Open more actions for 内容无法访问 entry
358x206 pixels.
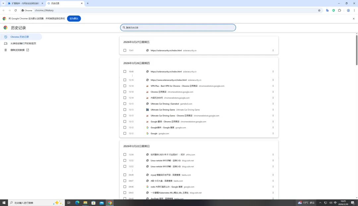tap(273, 98)
